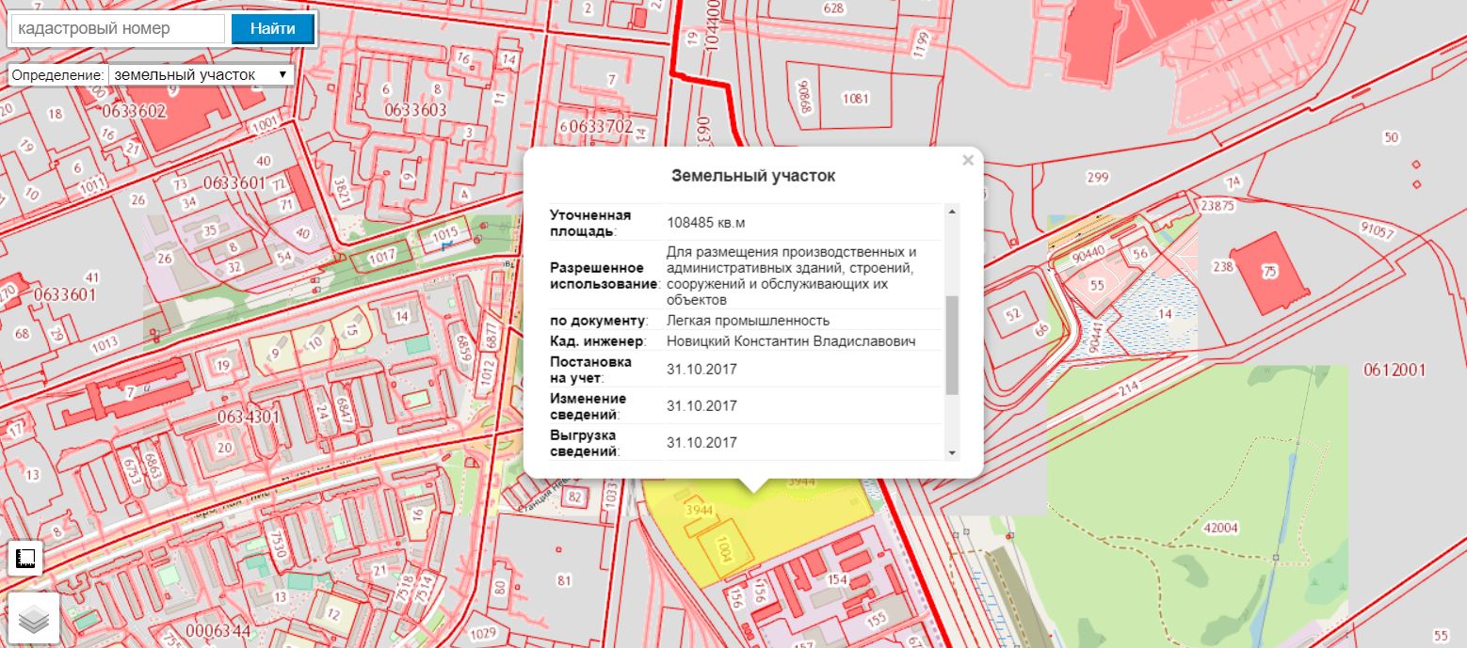The image size is (1467, 648).
Task: Click the popup's vertical scrollbar thumb
Action: click(952, 344)
